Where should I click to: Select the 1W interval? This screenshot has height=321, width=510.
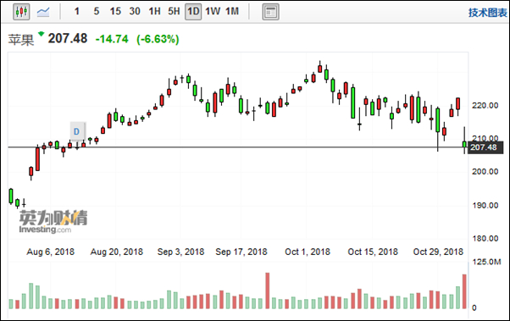213,11
